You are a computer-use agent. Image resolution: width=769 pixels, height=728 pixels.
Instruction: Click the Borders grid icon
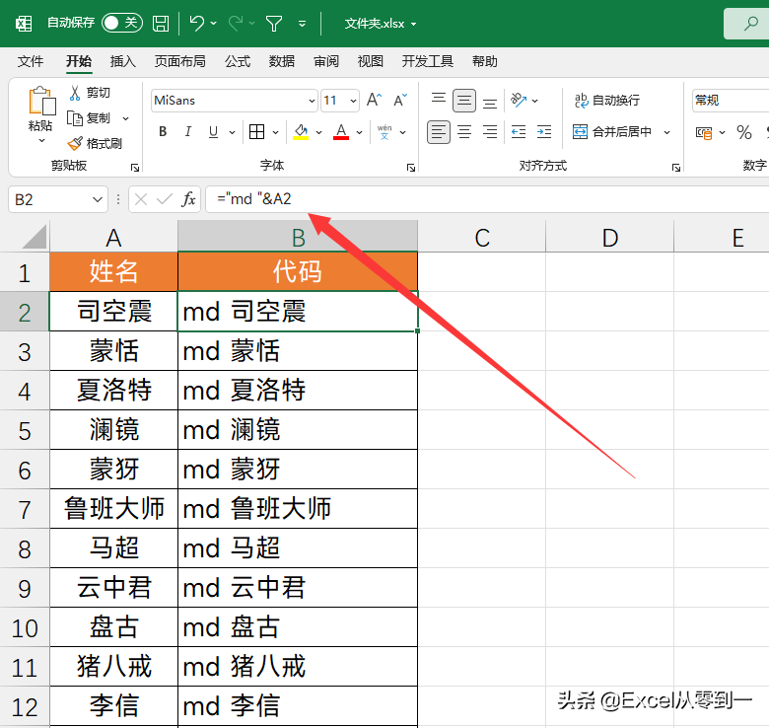click(257, 131)
